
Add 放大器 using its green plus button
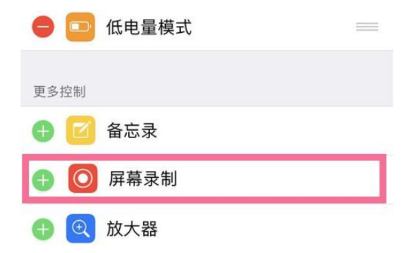tap(43, 229)
